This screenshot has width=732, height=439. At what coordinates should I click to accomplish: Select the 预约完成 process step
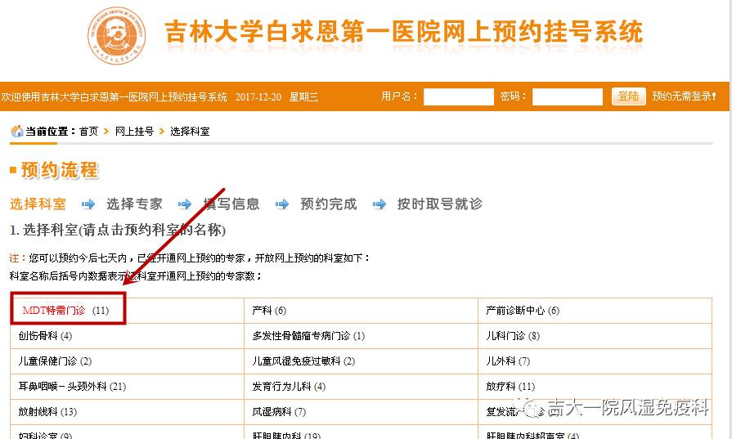coord(329,204)
